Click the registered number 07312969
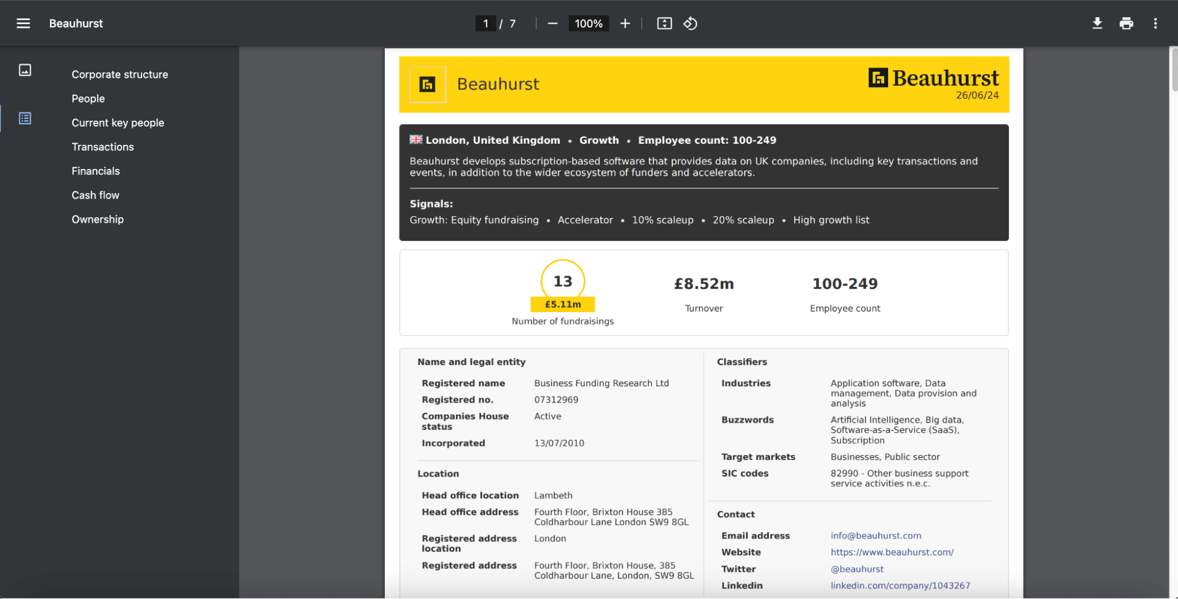 tap(556, 399)
